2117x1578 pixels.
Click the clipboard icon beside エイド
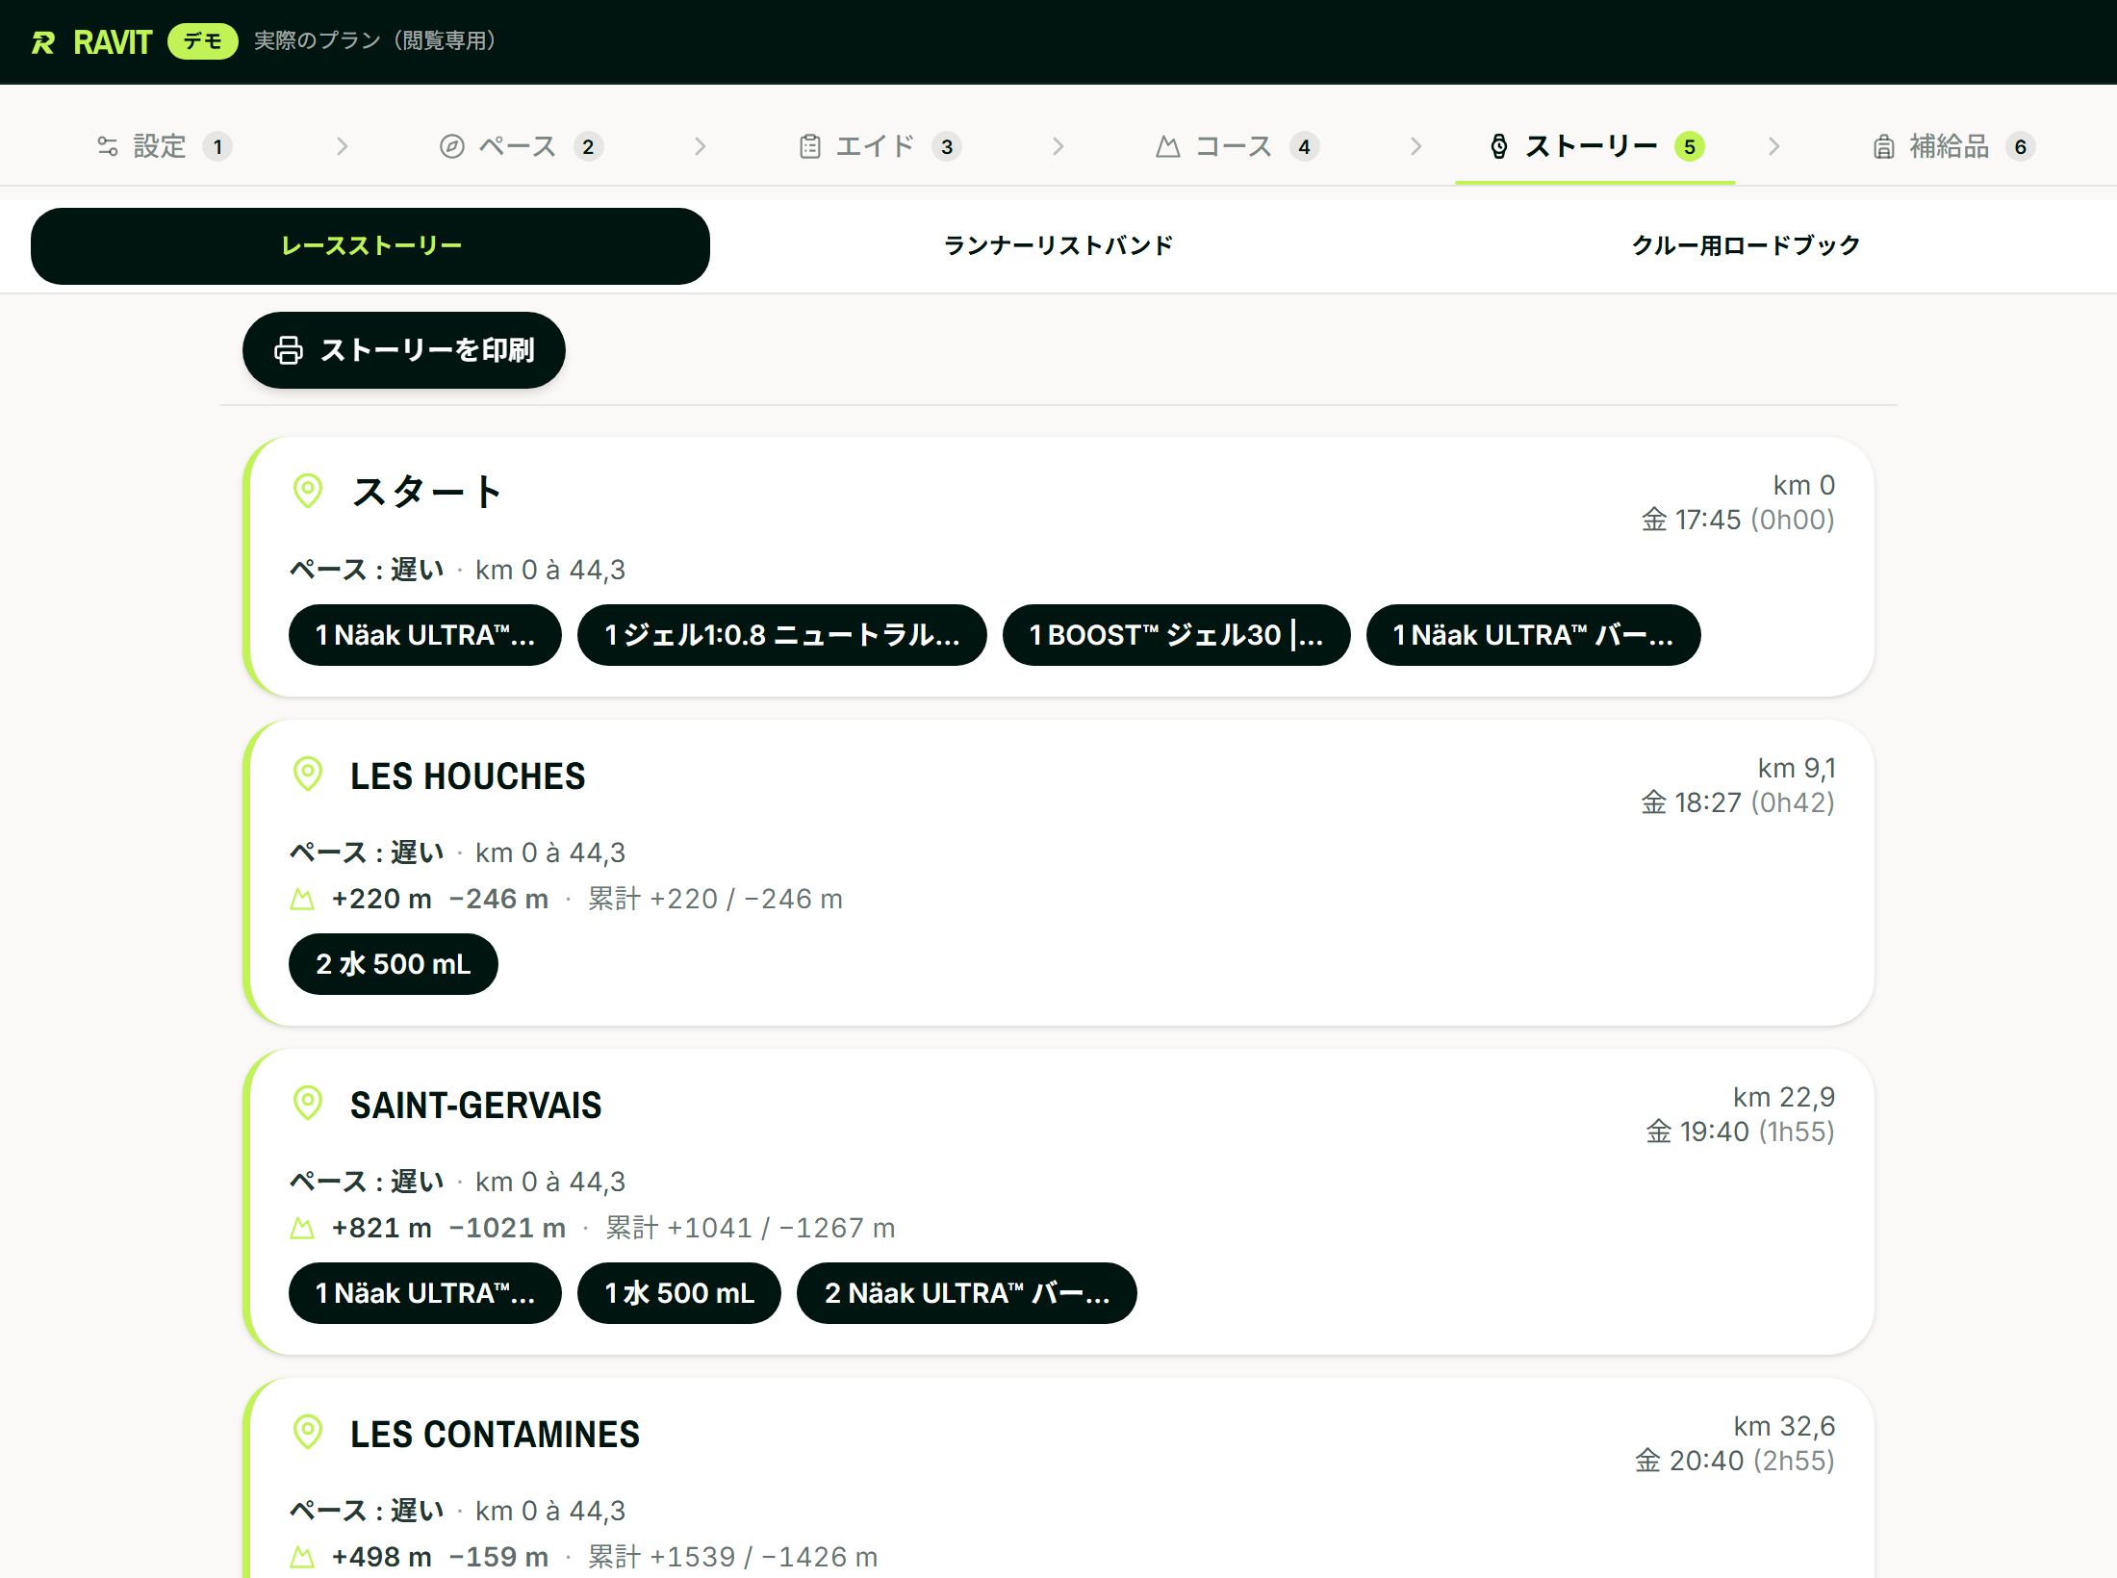coord(810,146)
